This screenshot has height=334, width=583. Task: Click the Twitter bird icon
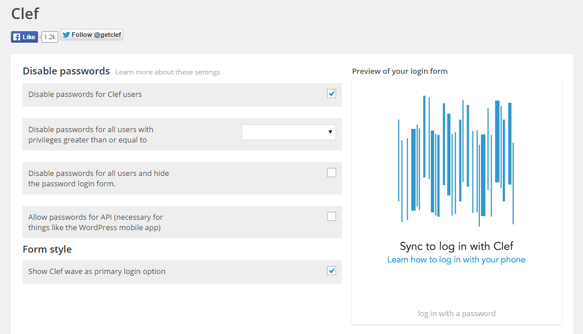click(66, 35)
